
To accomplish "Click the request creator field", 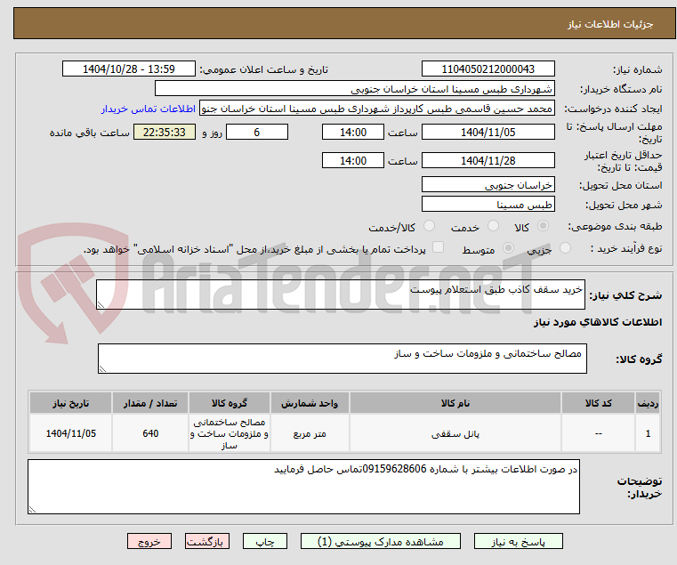I will (x=377, y=109).
